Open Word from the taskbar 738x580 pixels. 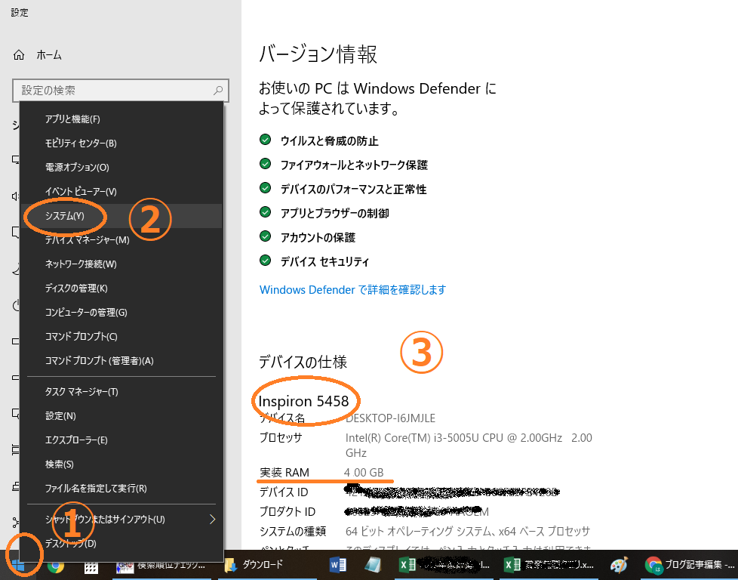tap(338, 564)
